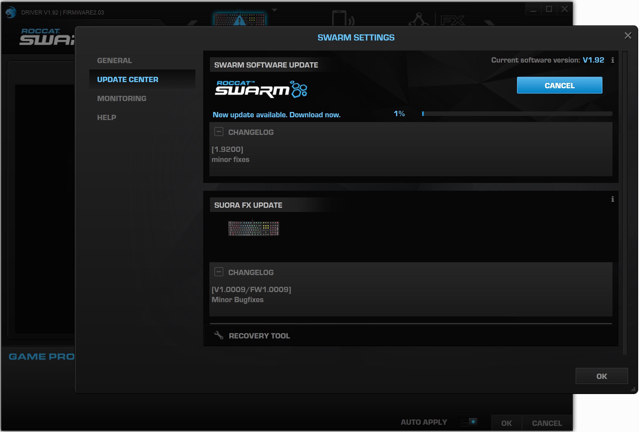Screen dimensions: 639x432
Task: Open the Recovery Tool
Action: [411, 336]
